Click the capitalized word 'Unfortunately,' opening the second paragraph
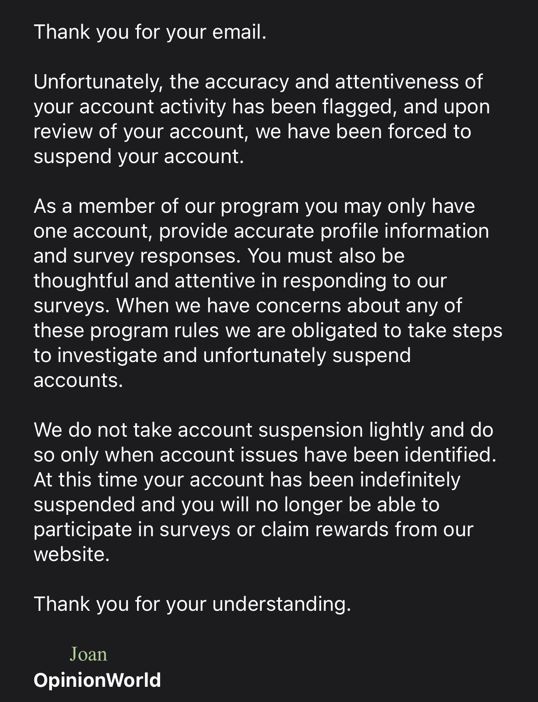The image size is (538, 702). tap(98, 82)
